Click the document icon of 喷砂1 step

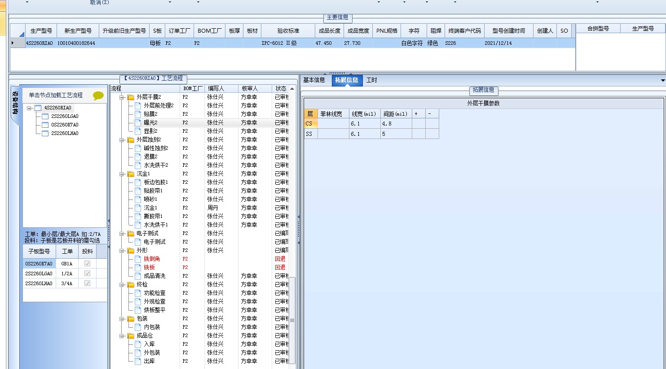pyautogui.click(x=138, y=200)
